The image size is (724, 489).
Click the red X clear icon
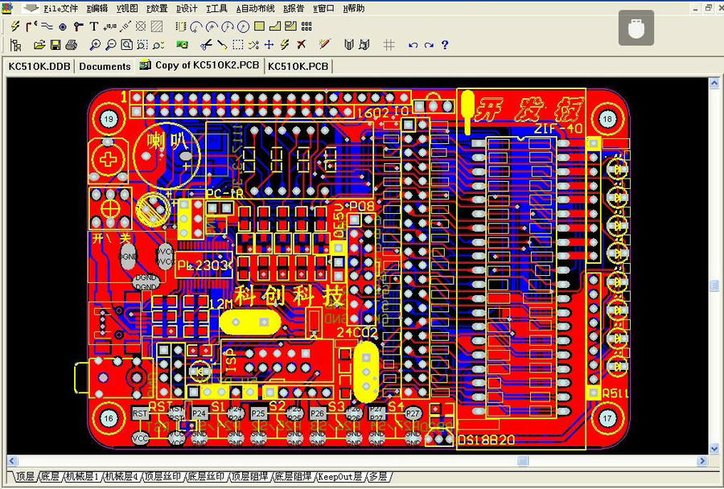301,45
